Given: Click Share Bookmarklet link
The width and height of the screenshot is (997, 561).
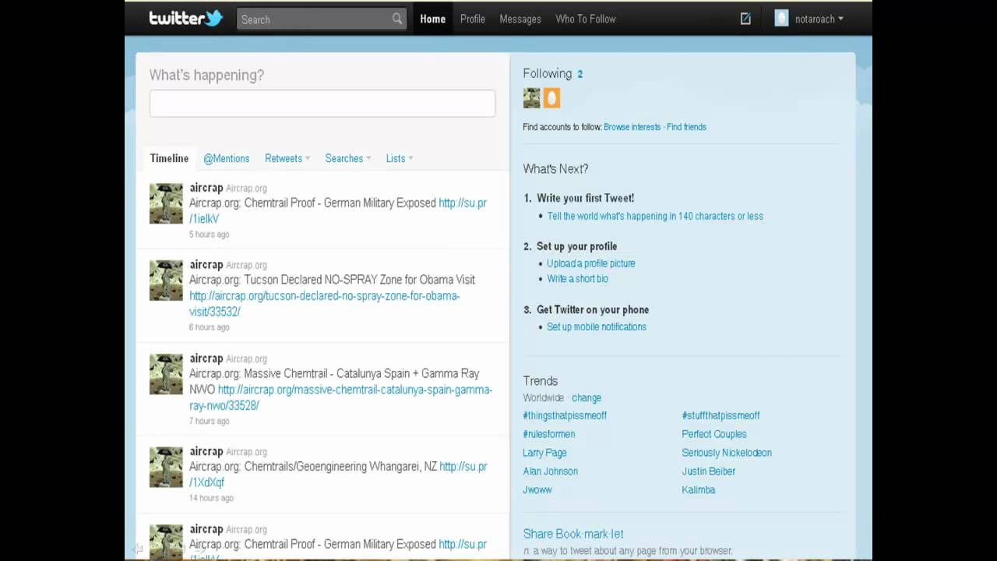Looking at the screenshot, I should 573,535.
